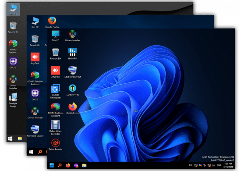Launch Mozilla Firefox on the middle desktop
Screen dimensions: 241x171
pos(52,22)
